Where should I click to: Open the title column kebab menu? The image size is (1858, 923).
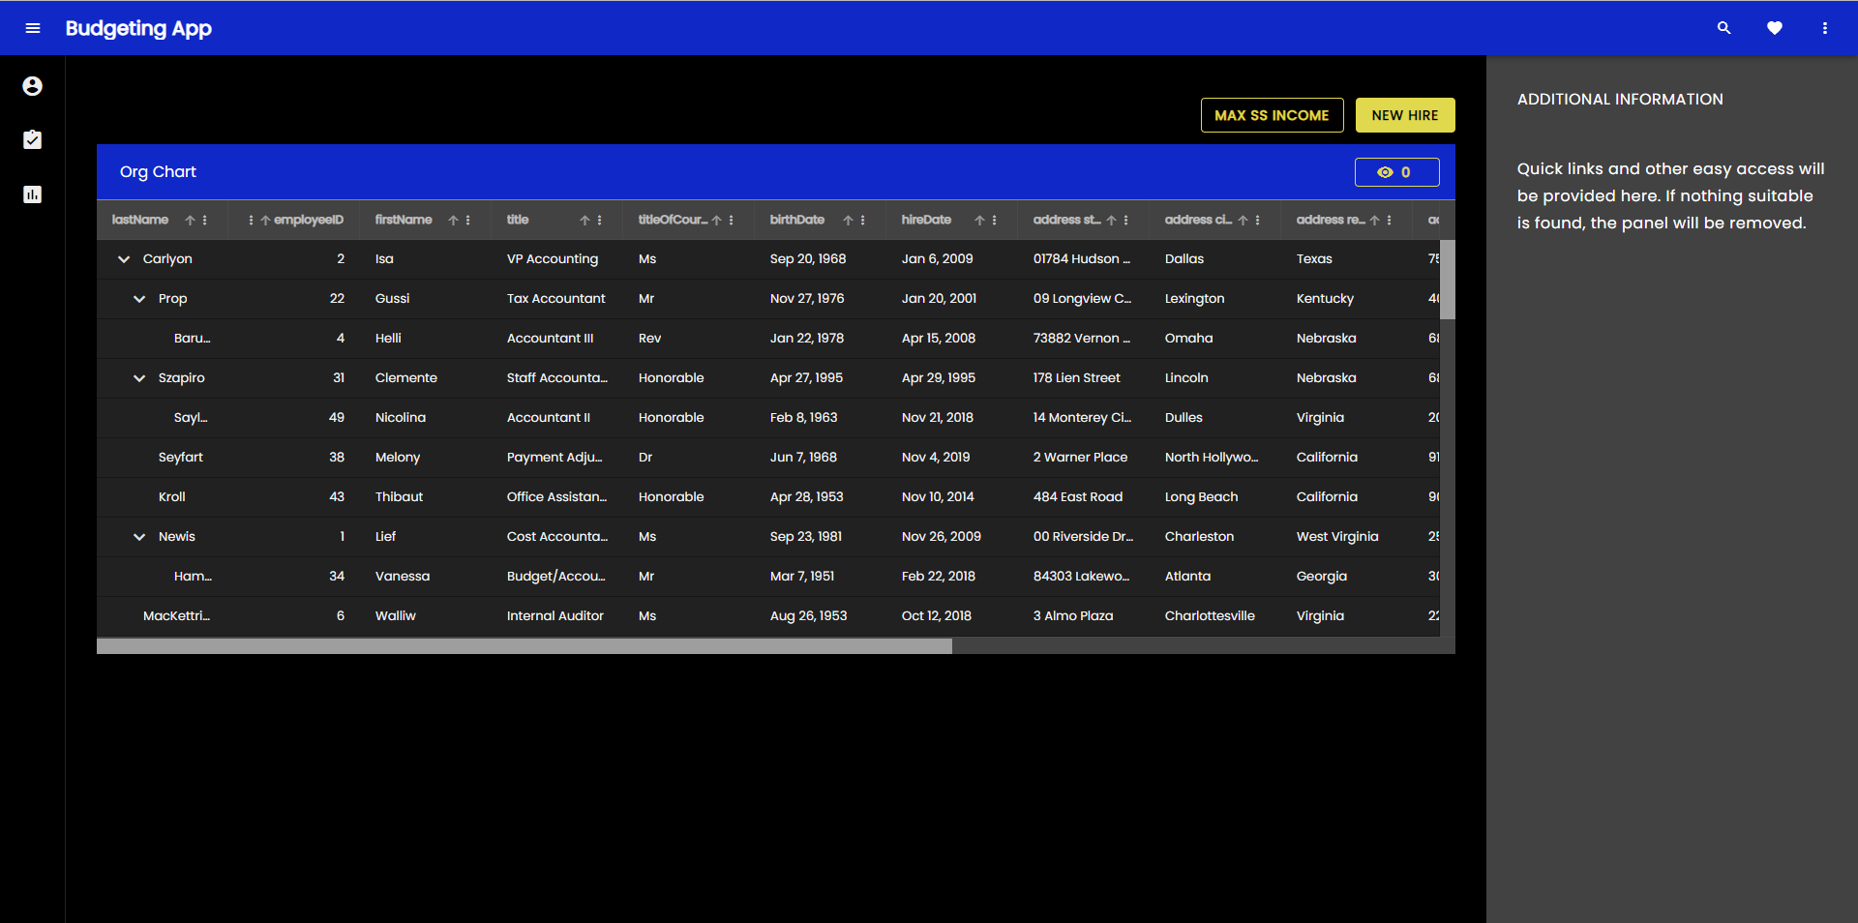(x=599, y=220)
